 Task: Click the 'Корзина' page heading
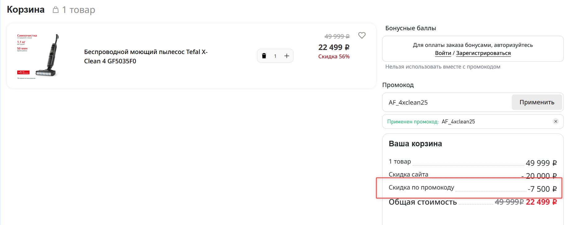(26, 10)
